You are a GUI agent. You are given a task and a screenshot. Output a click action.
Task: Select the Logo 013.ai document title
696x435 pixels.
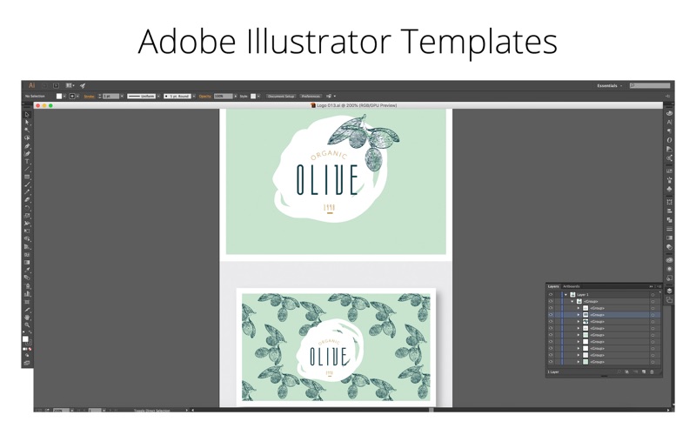pyautogui.click(x=353, y=105)
